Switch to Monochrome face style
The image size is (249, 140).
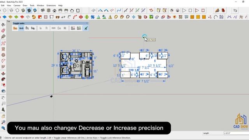tap(35, 10)
